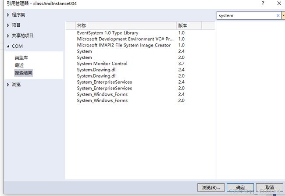Click the 浏览(B)... button
The image size is (285, 196).
pos(211,188)
